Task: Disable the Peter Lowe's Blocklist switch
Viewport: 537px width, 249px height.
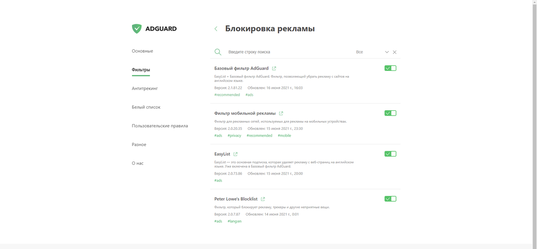Action: (x=390, y=199)
